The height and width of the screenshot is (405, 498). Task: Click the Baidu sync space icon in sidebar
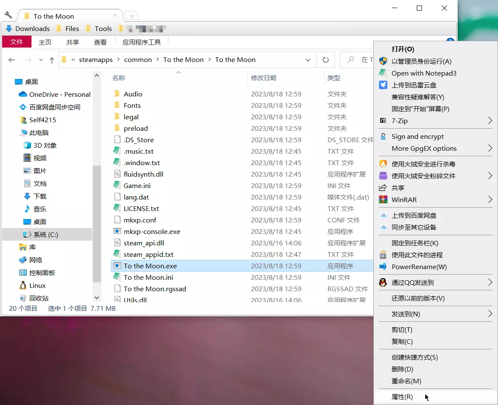coord(23,107)
